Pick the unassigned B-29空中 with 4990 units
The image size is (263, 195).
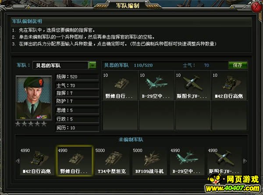coord(187,161)
